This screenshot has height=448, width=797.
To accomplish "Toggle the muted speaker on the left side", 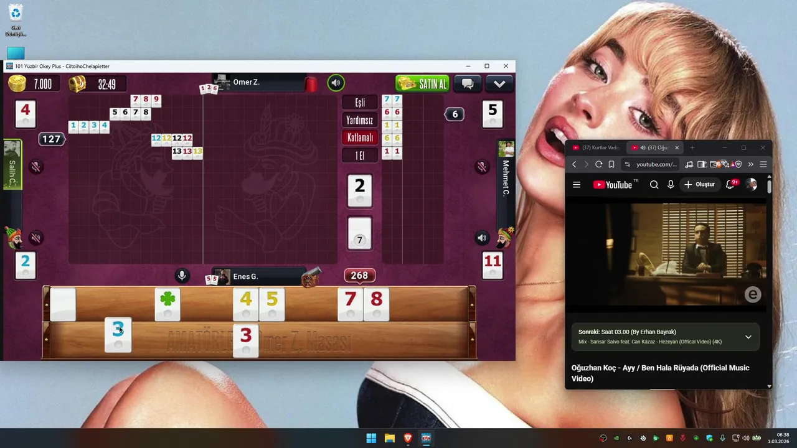I will tap(36, 238).
